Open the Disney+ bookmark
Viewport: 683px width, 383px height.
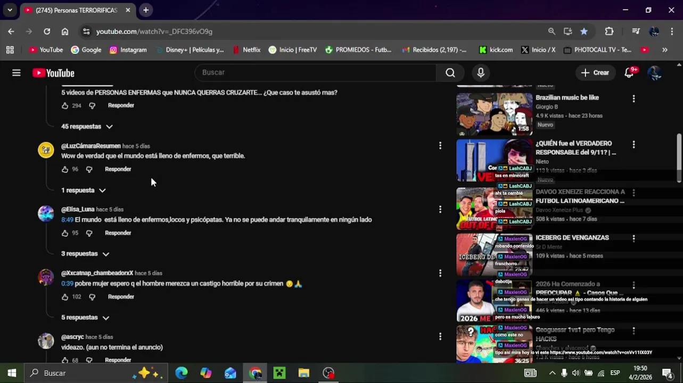click(190, 49)
